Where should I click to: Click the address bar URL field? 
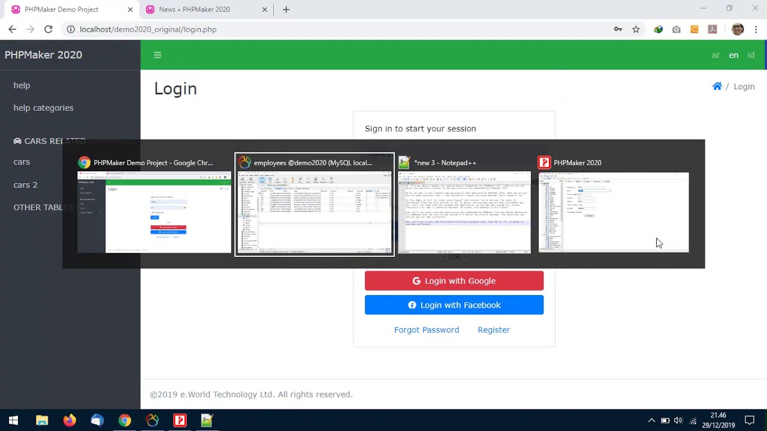click(336, 29)
